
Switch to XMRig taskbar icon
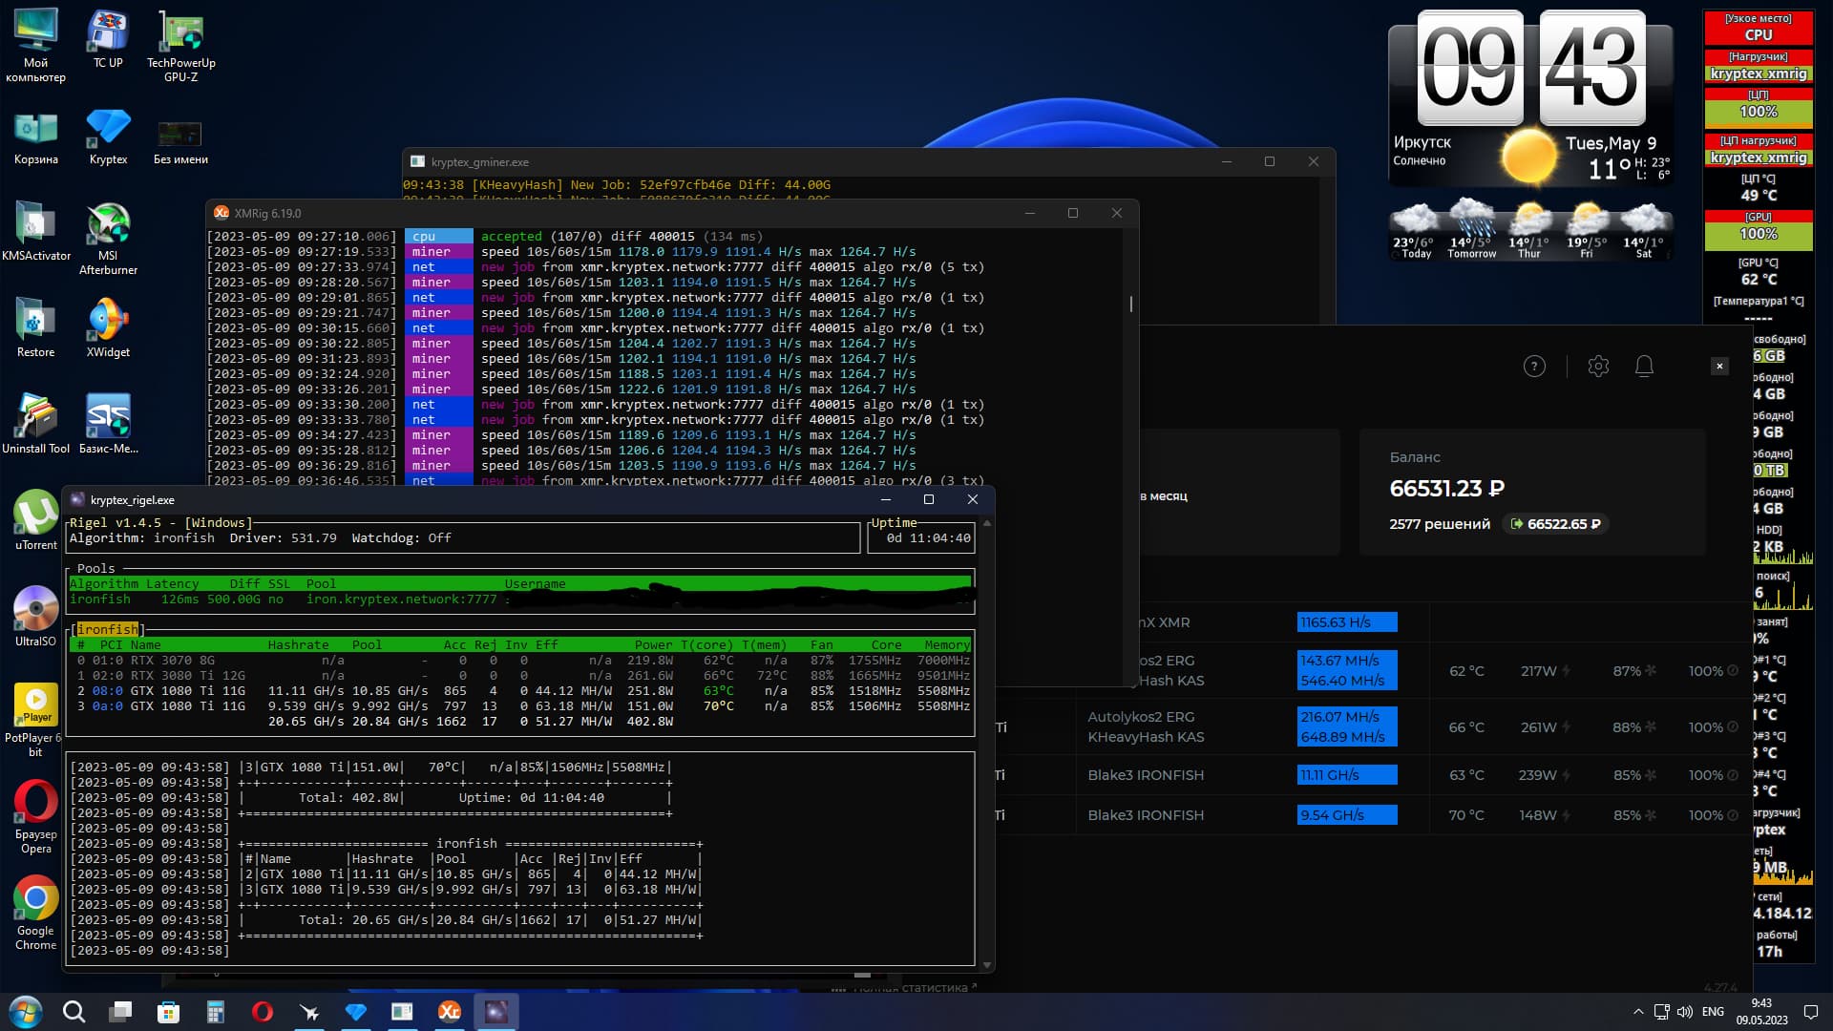(x=450, y=1012)
